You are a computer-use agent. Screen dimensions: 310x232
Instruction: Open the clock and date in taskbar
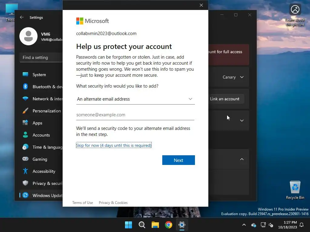(x=288, y=225)
